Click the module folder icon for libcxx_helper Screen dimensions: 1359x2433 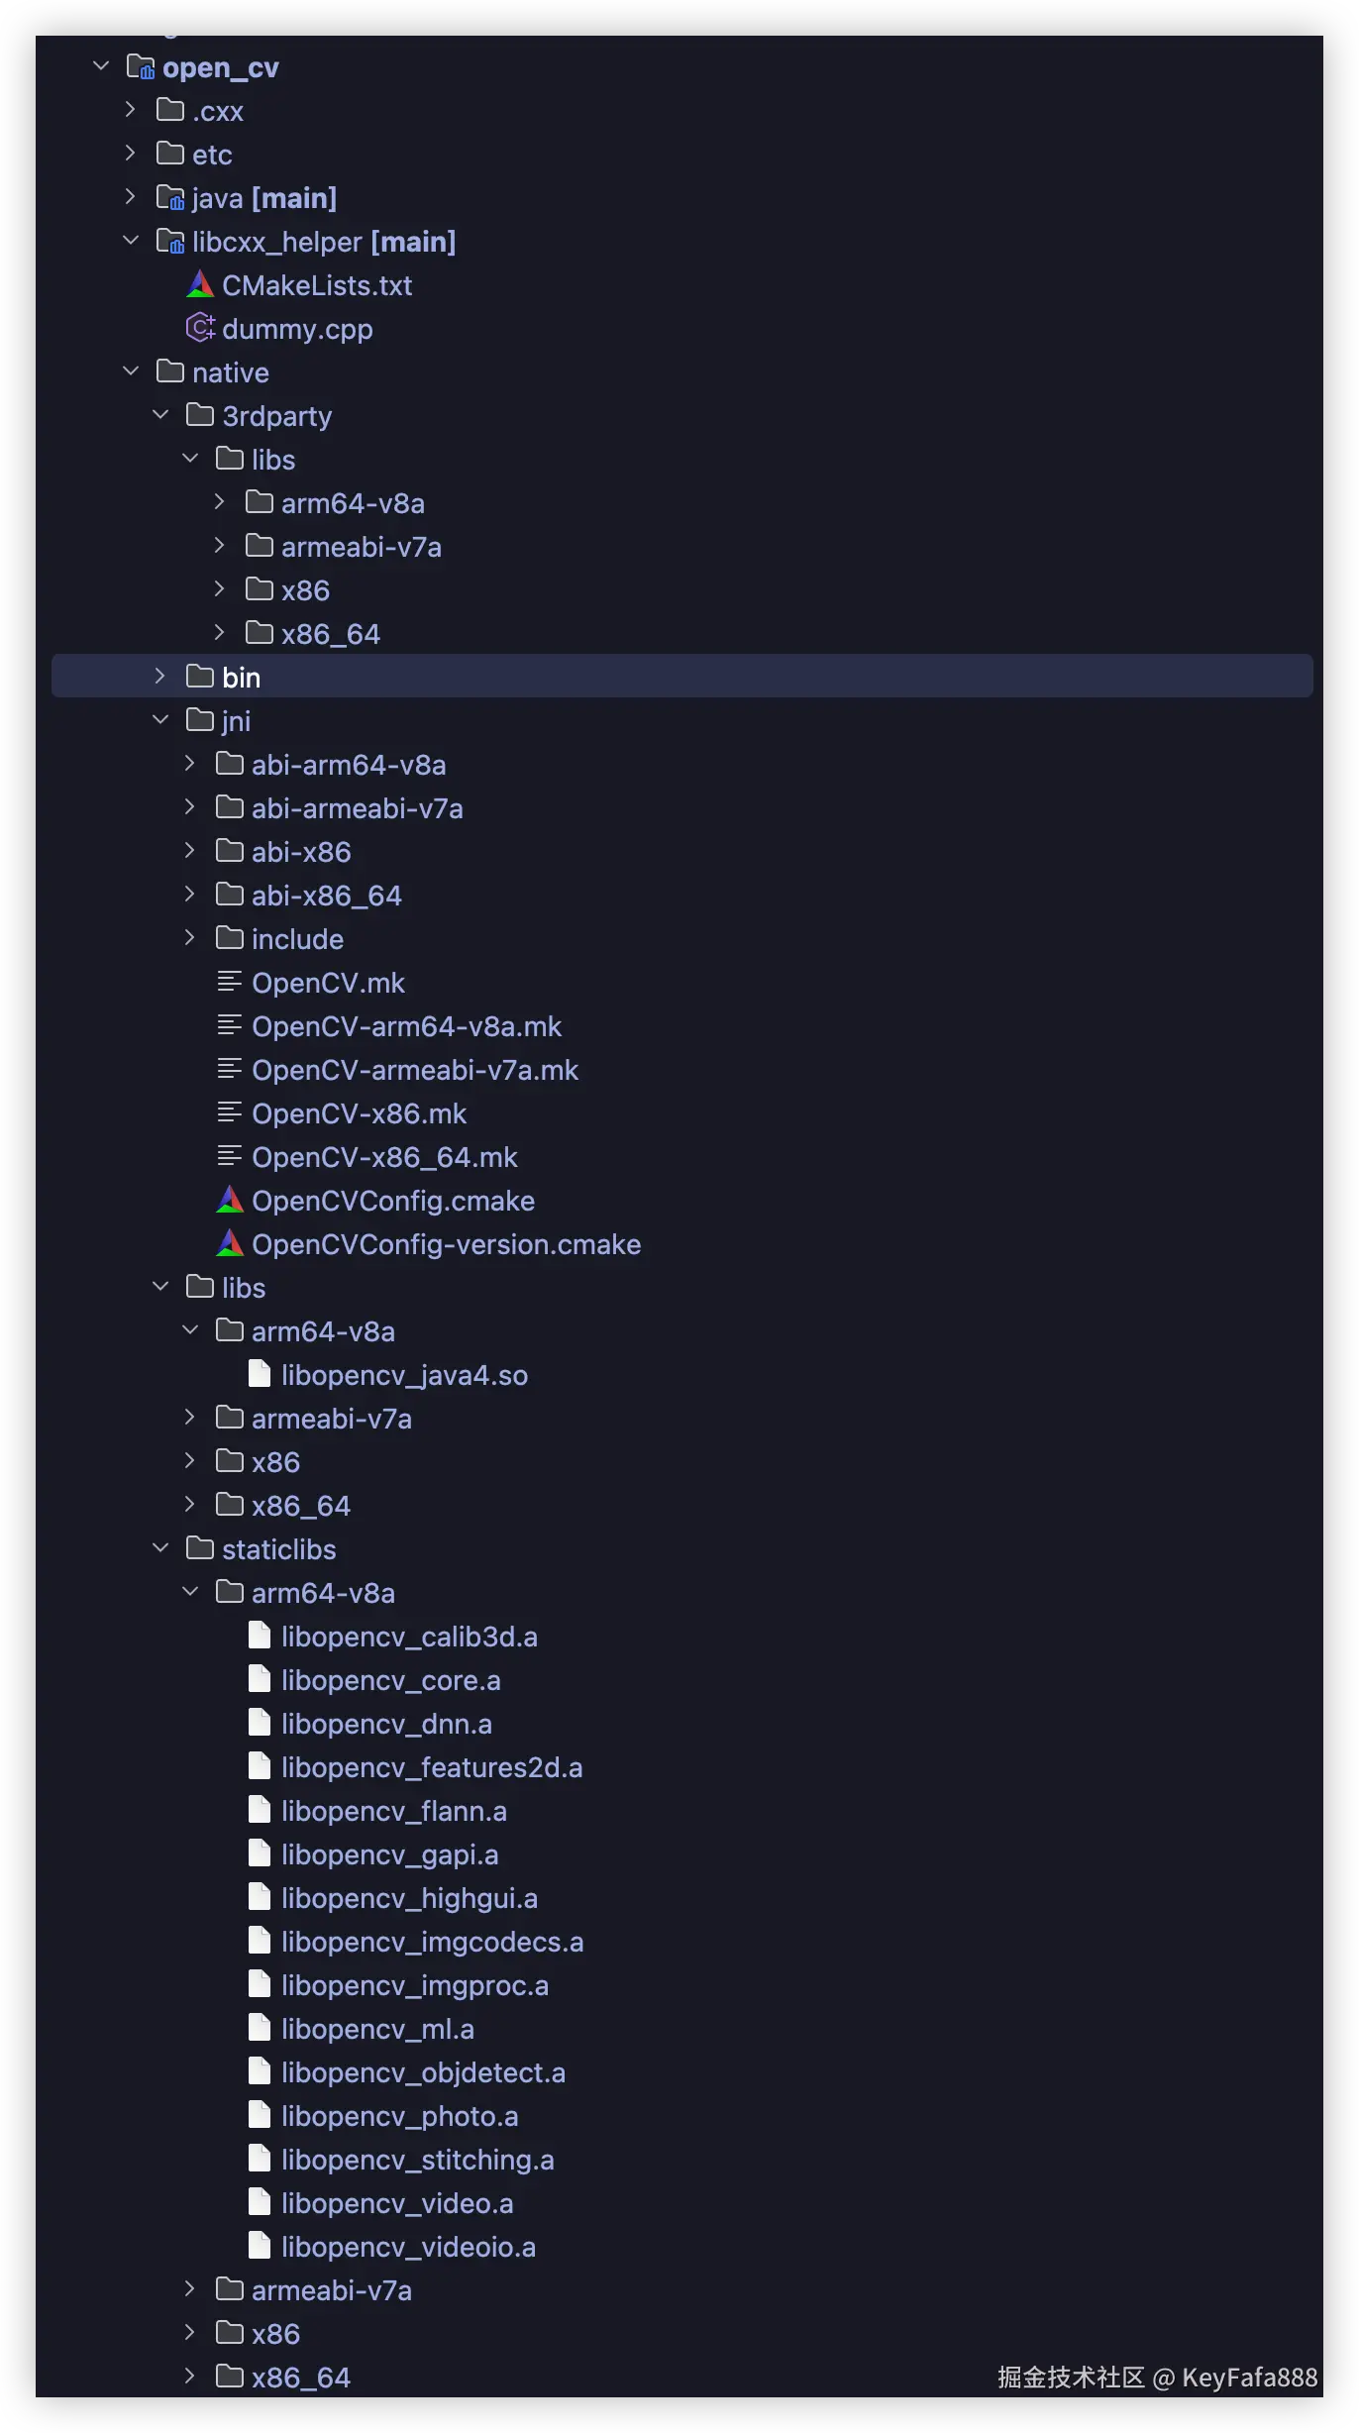(170, 242)
